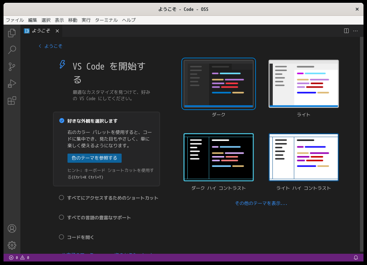Open the Source Control view icon
This screenshot has width=367, height=265.
pos(12,67)
